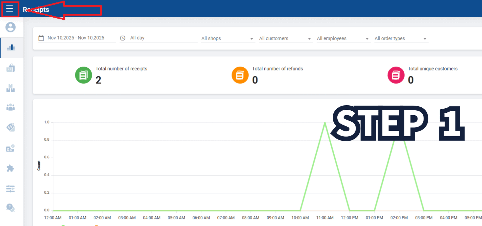482x226 pixels.
Task: Open the Discounts tag icon
Action: [x=11, y=127]
